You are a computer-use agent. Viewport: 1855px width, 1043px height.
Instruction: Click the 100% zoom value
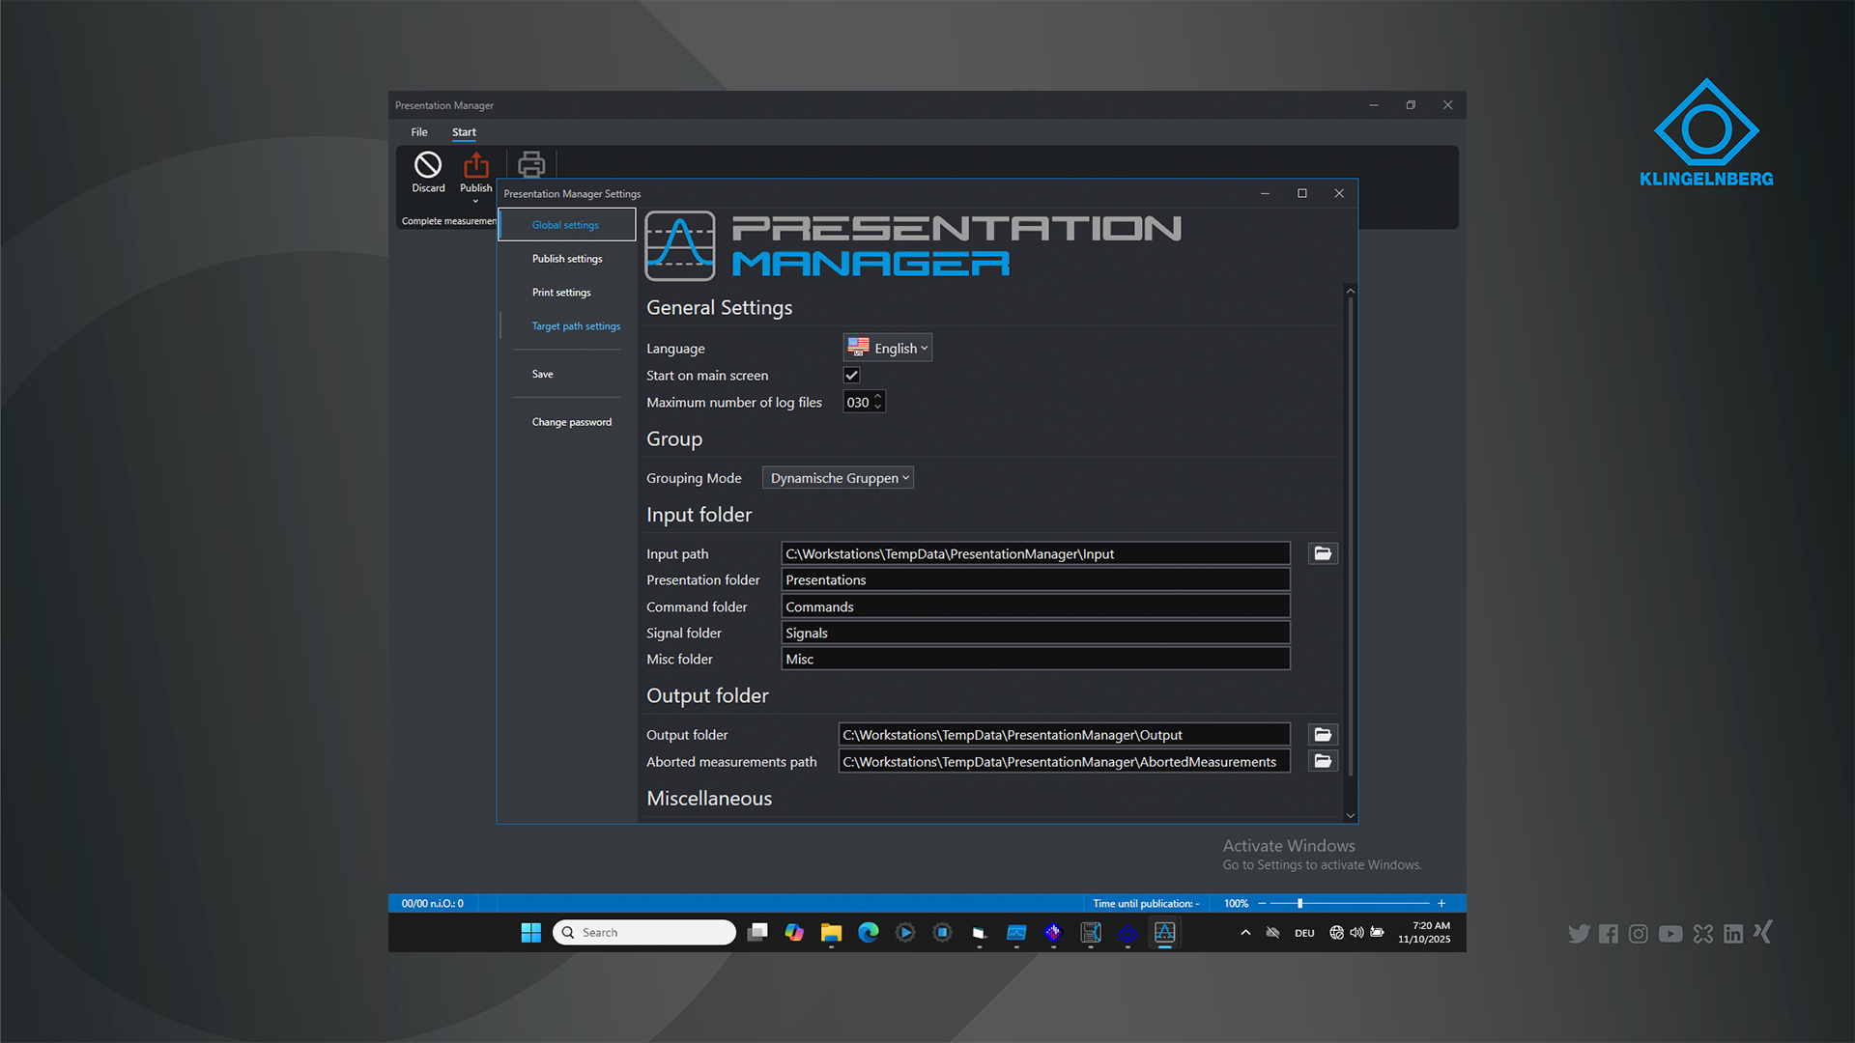[x=1236, y=904]
